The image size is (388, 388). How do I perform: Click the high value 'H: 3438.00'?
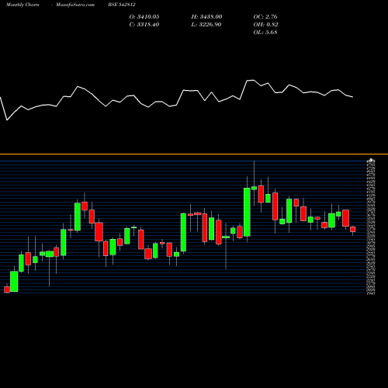point(206,17)
